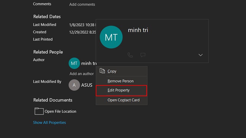Viewport: 246px width, 138px height.
Task: Click the gray A avatar for ASUS
Action: (x=74, y=85)
